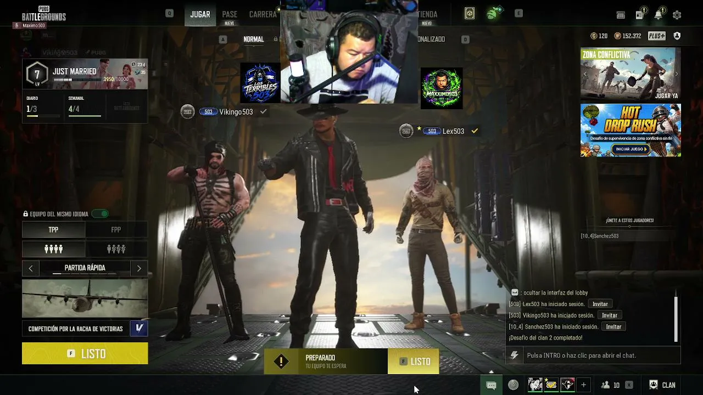Click the emblem icon next to Vikingo503
The width and height of the screenshot is (703, 395).
[188, 112]
